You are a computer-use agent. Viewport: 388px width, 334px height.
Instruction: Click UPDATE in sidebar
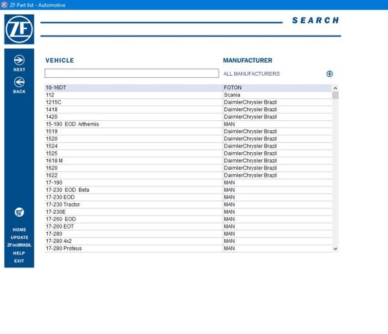[x=19, y=238]
